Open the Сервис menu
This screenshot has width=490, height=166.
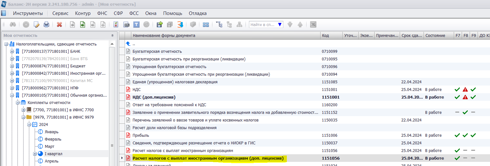(60, 13)
